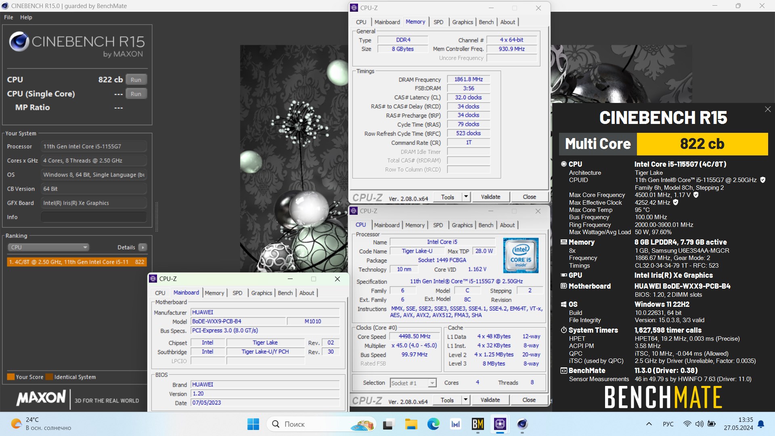Open Cinebench File menu
Screen dimensions: 775x436
[x=8, y=17]
